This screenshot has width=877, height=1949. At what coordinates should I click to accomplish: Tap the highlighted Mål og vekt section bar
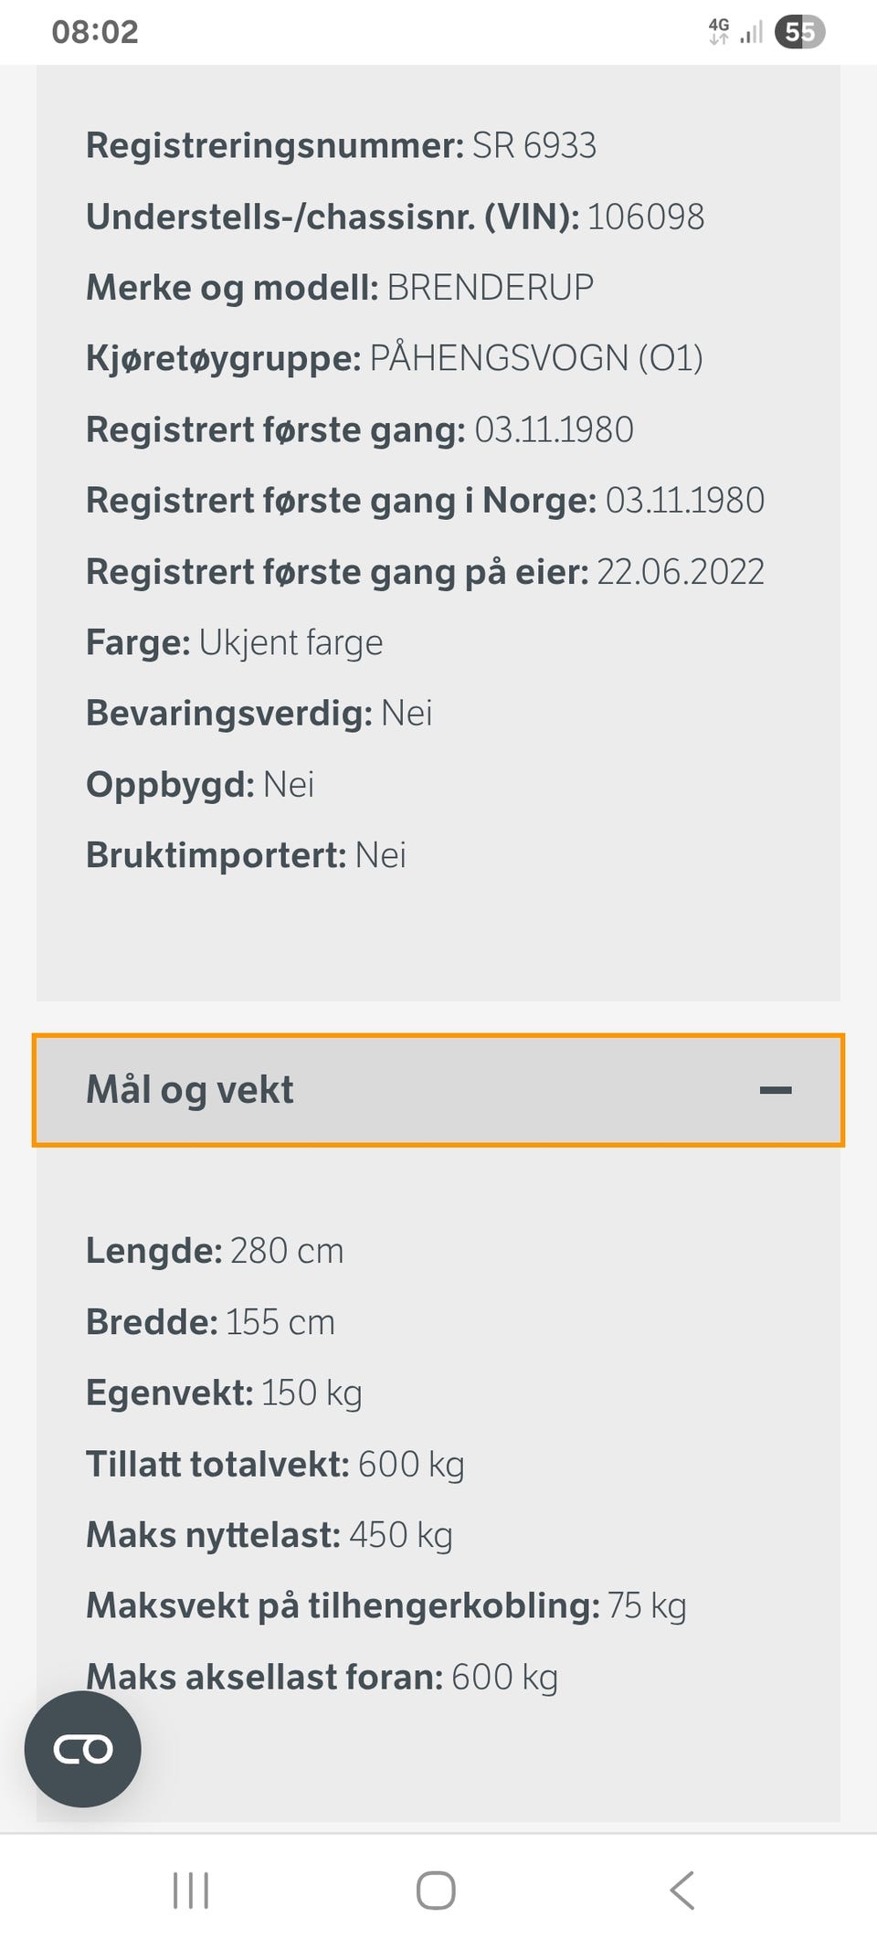click(438, 1089)
